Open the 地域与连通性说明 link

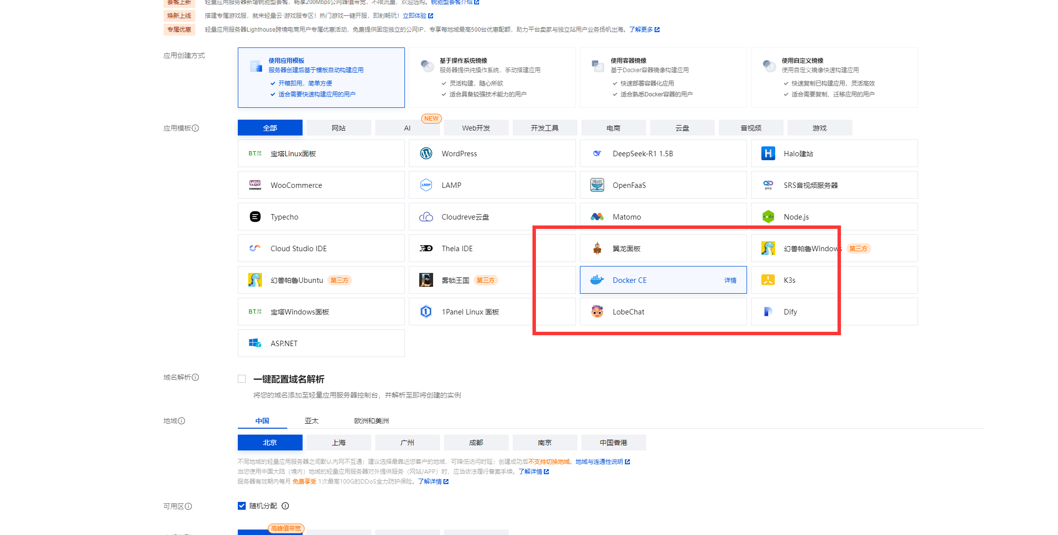(x=603, y=462)
